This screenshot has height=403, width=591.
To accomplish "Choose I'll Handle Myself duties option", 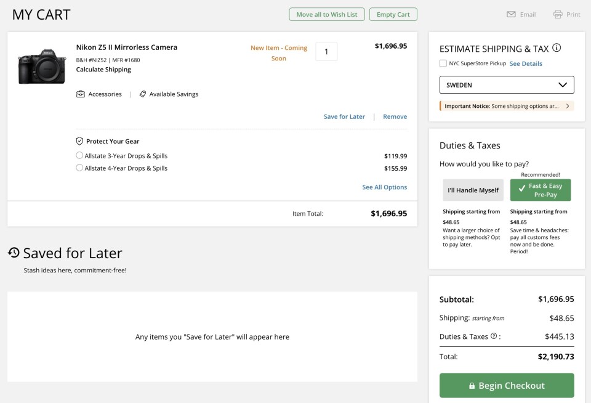I will click(x=473, y=190).
